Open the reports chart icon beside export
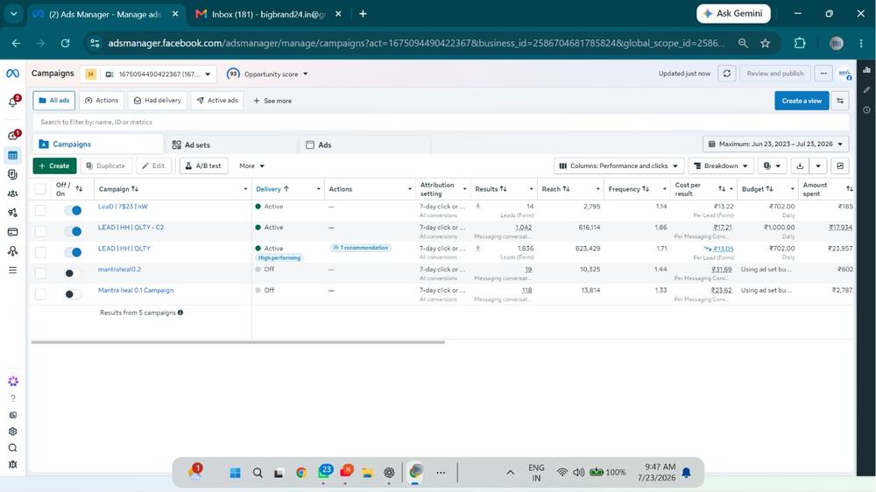This screenshot has height=492, width=876. coord(840,165)
